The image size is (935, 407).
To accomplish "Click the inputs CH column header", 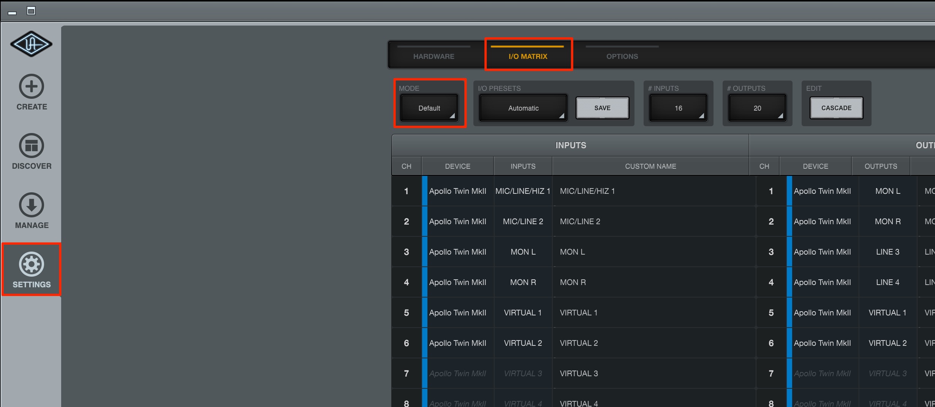I will 407,166.
